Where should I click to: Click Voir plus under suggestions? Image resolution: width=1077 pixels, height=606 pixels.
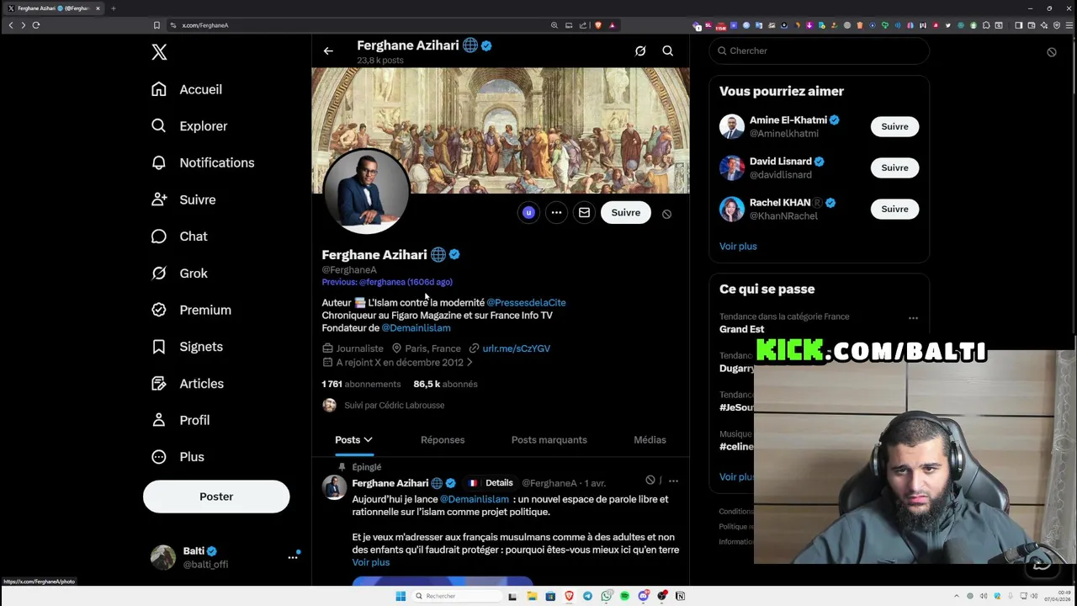coord(738,247)
